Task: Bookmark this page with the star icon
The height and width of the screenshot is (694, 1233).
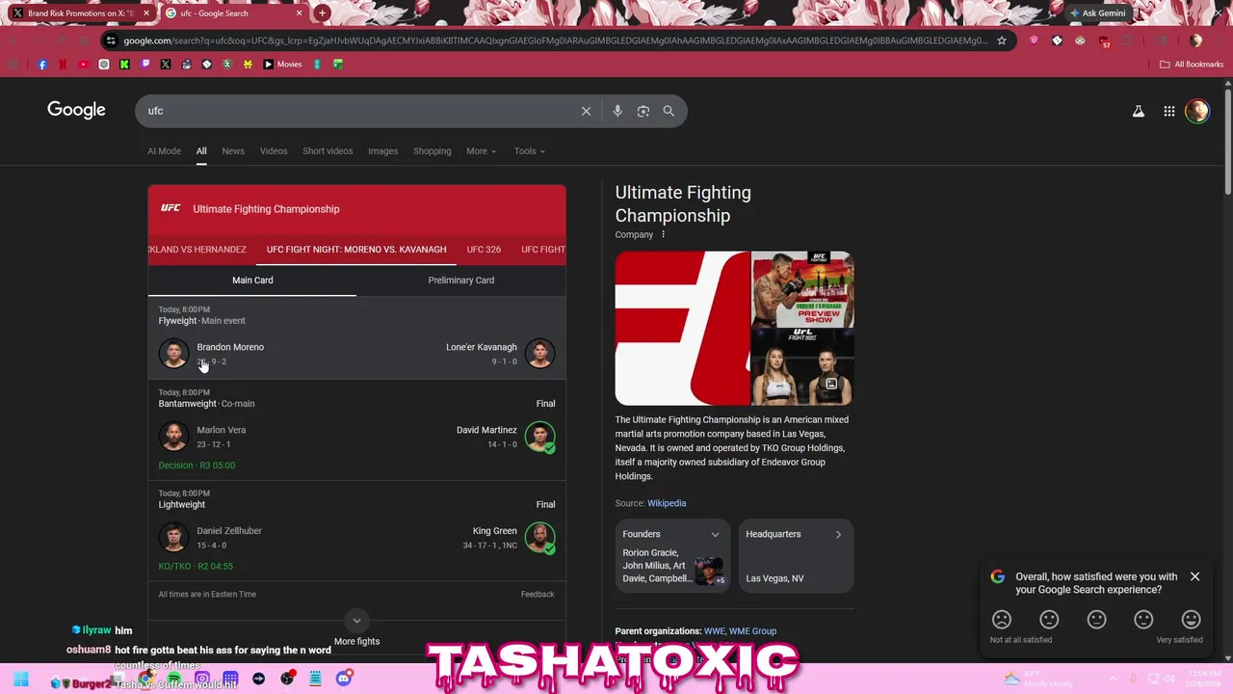Action: tap(1002, 40)
